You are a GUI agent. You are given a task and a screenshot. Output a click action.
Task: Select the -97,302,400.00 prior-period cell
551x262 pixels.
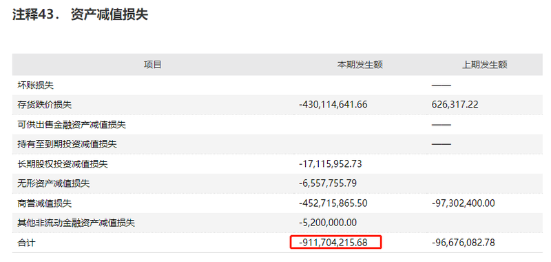point(463,203)
